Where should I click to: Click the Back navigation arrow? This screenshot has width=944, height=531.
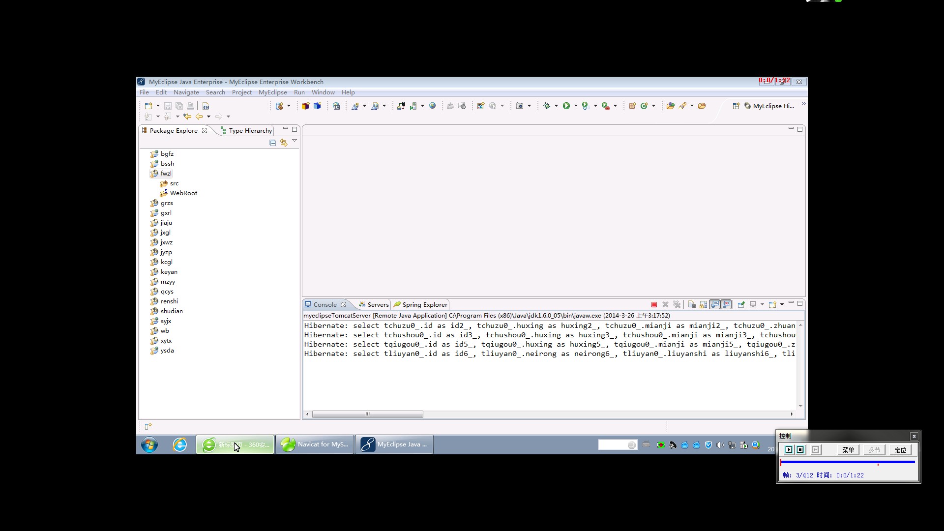pyautogui.click(x=199, y=117)
